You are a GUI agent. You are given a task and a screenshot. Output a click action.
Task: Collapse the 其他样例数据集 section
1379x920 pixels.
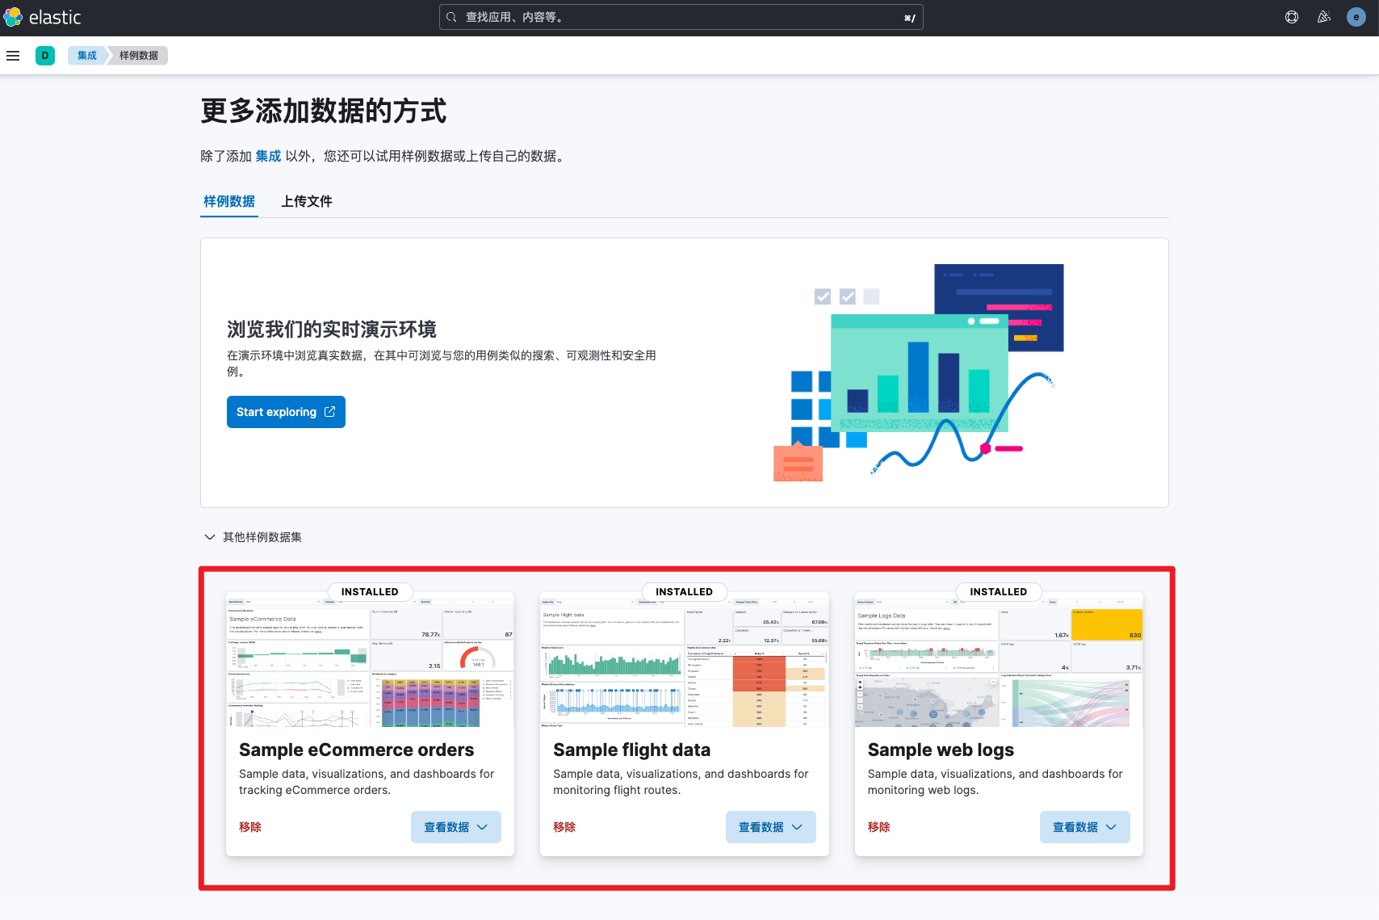[210, 537]
